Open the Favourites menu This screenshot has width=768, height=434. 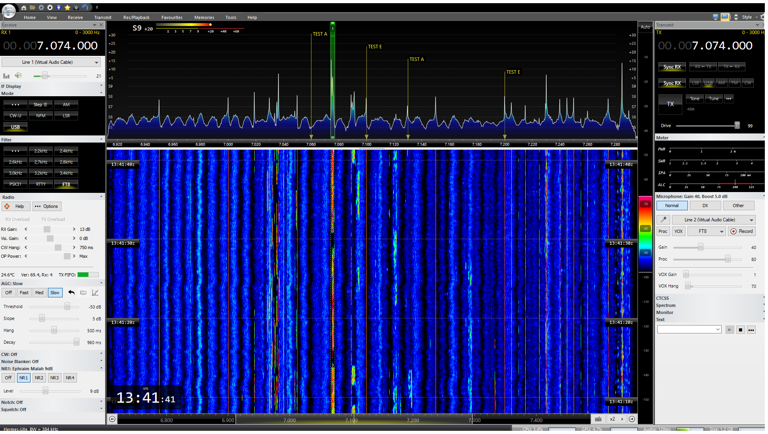tap(172, 17)
